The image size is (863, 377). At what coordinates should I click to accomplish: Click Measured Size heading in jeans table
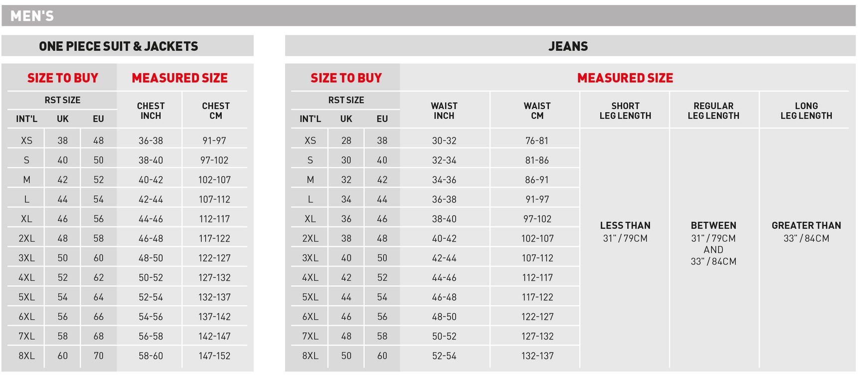click(625, 78)
